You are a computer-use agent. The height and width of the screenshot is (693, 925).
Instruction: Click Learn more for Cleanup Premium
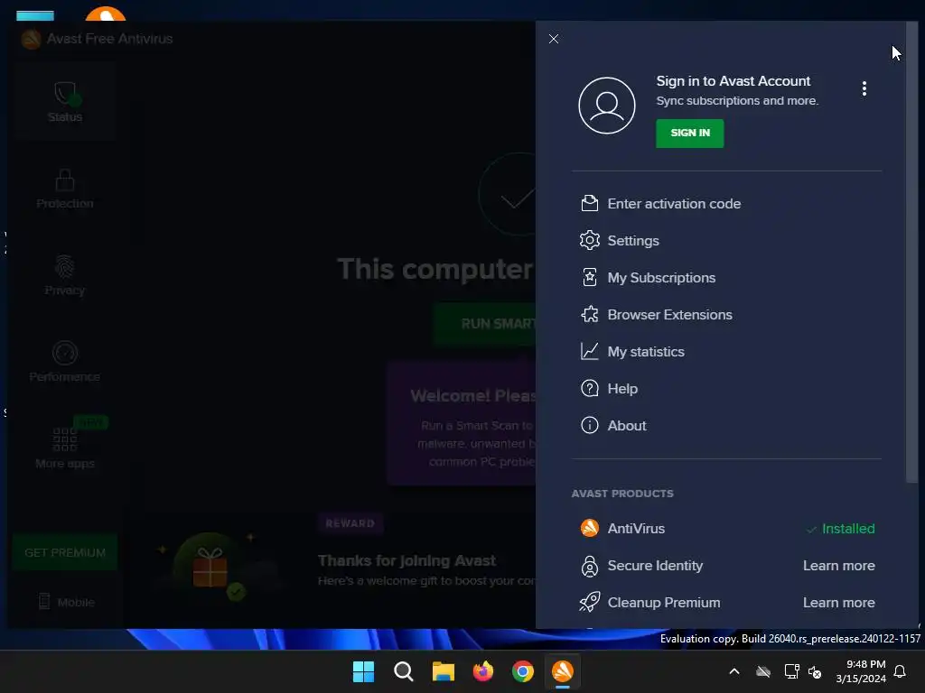838,603
